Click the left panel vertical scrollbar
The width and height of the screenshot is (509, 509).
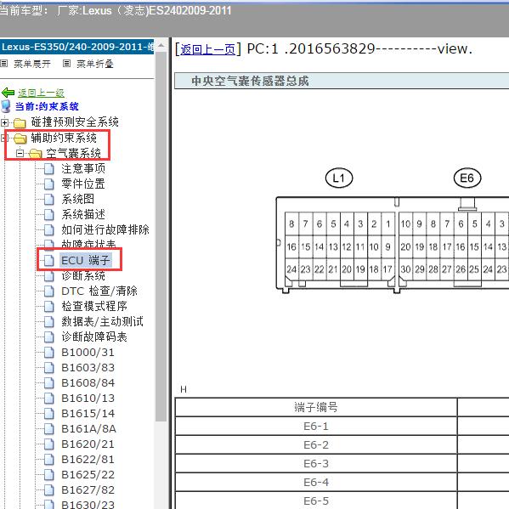pyautogui.click(x=161, y=237)
